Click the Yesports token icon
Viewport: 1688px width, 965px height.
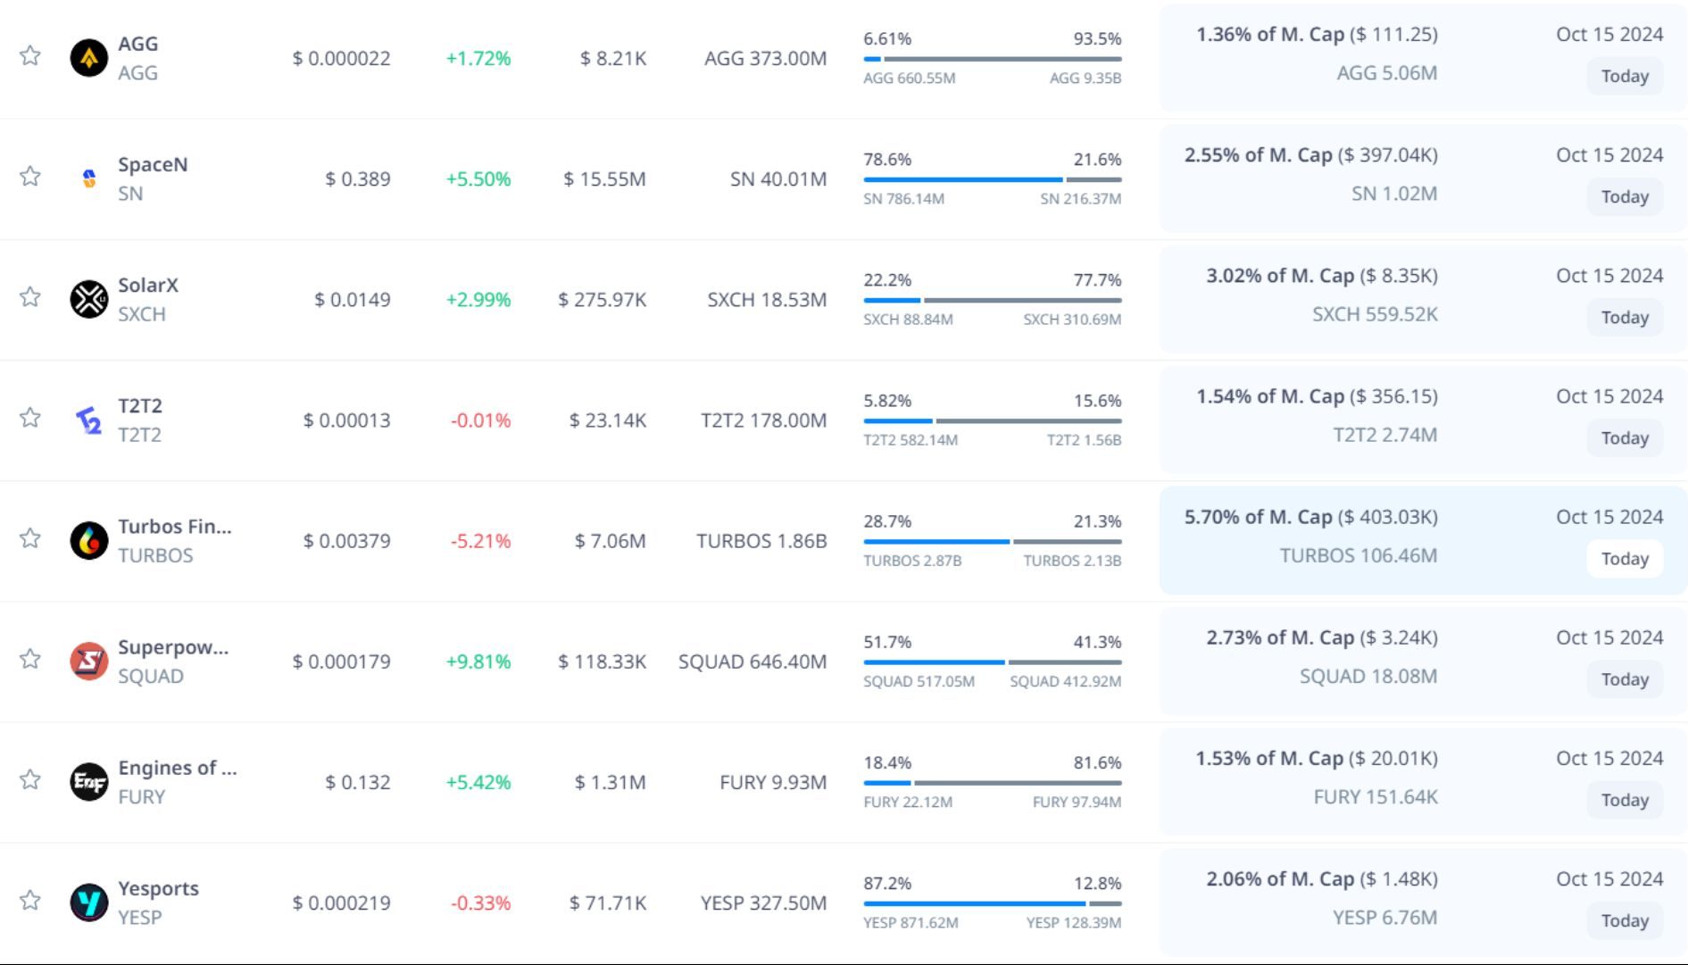tap(89, 903)
